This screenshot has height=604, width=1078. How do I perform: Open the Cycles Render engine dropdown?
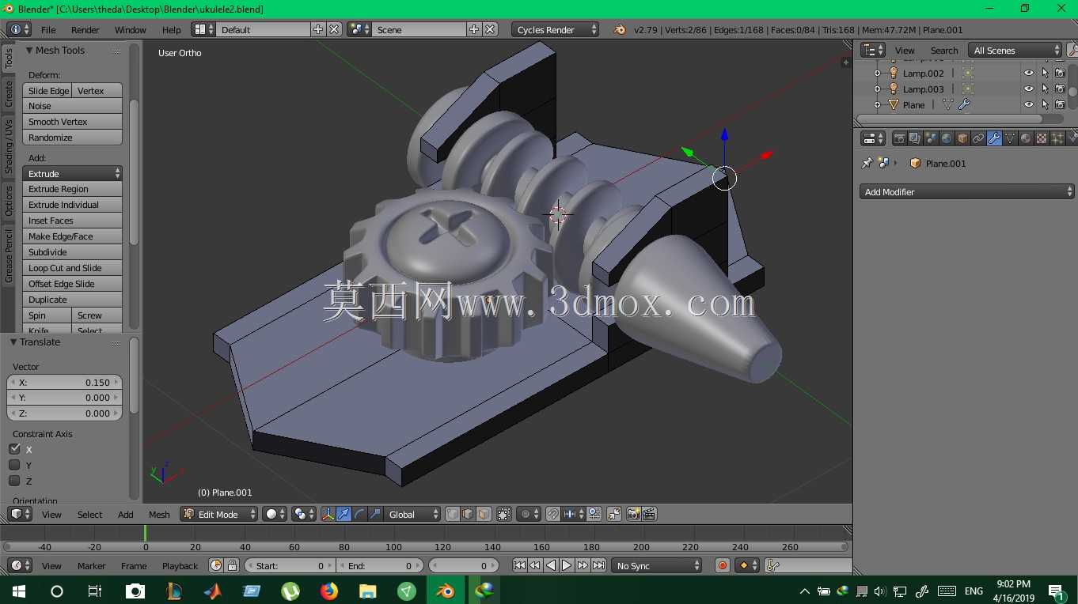coord(555,29)
